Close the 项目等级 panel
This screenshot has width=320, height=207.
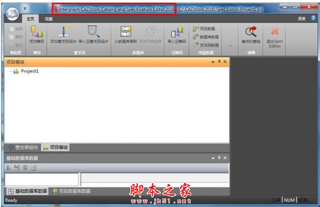pyautogui.click(x=225, y=62)
